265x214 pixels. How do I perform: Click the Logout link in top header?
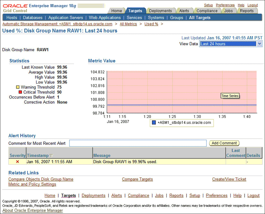tap(253, 5)
